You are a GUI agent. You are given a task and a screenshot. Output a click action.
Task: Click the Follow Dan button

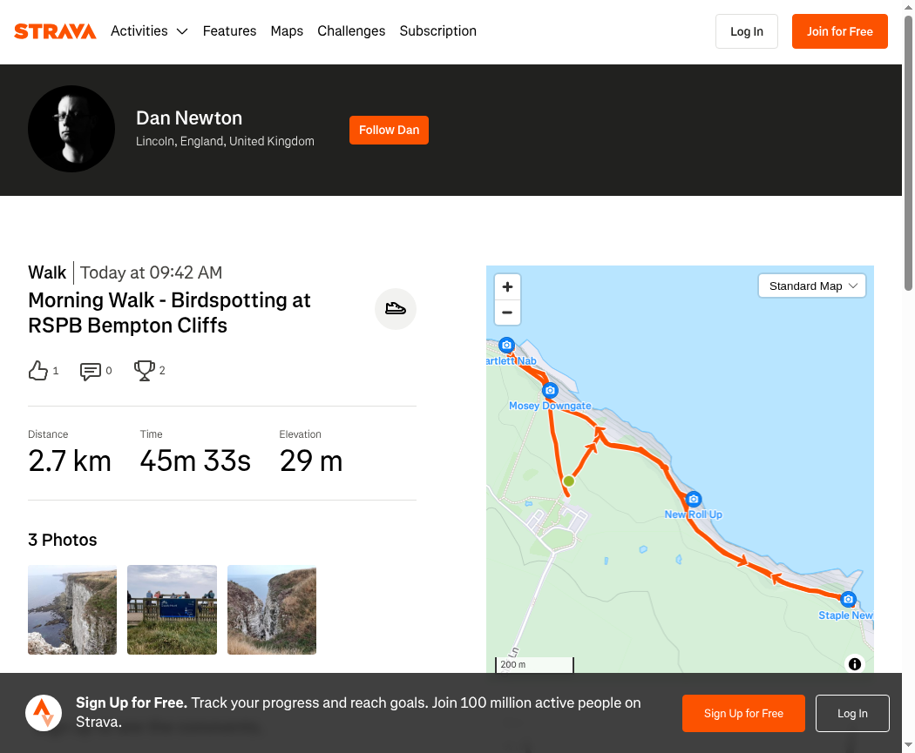(x=389, y=130)
